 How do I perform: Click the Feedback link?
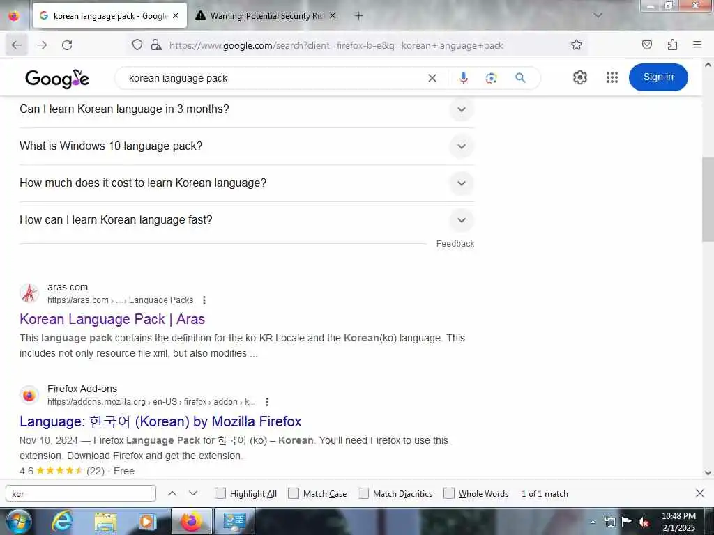tap(455, 244)
